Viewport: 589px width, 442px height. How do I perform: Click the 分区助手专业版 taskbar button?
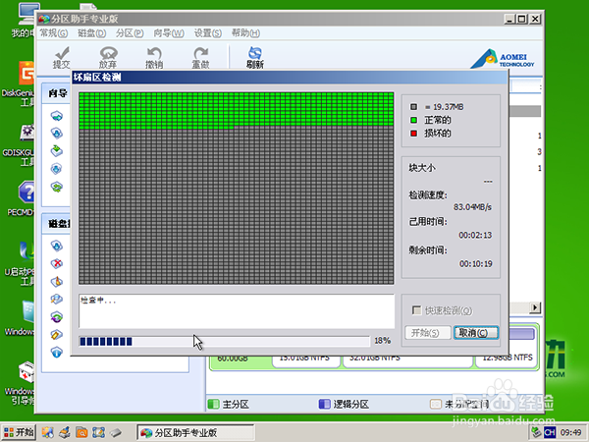click(195, 432)
